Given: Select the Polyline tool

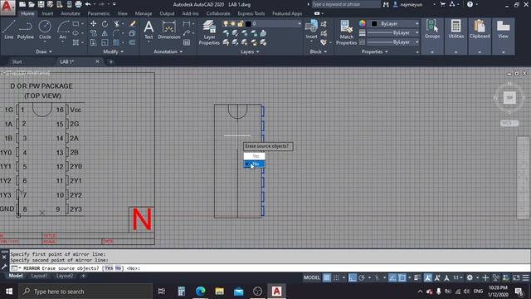Looking at the screenshot, I should (x=26, y=30).
